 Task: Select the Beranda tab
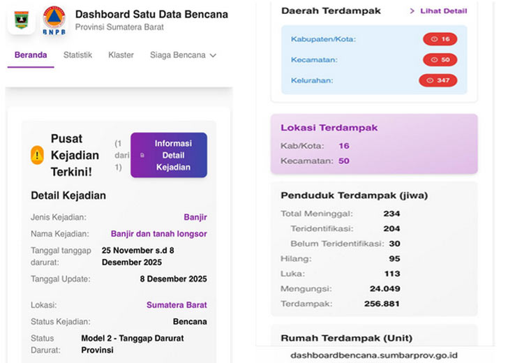coord(31,55)
